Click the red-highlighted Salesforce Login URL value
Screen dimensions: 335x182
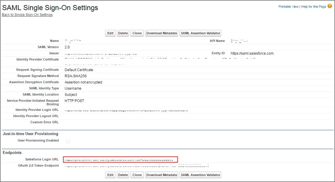point(120,159)
